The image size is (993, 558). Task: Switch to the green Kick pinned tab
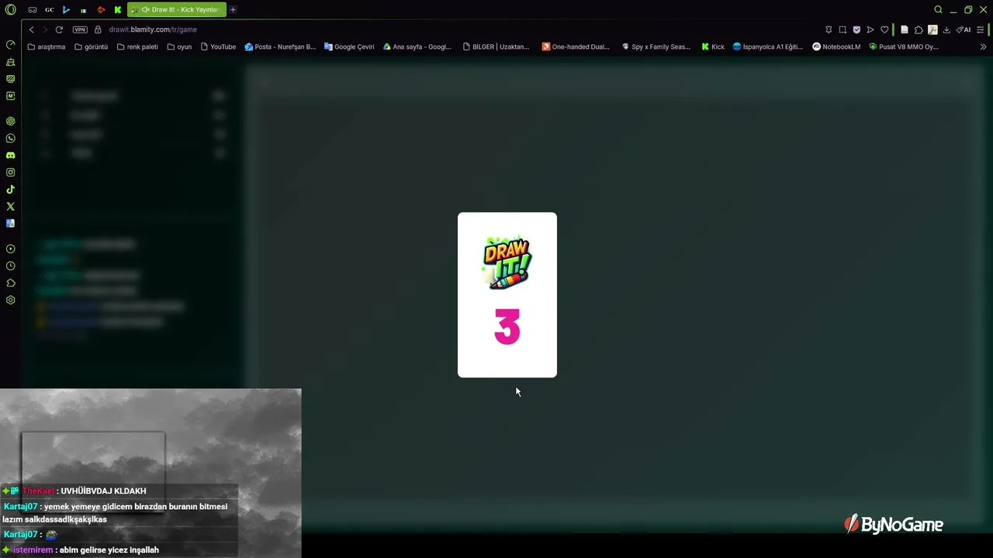tap(117, 10)
